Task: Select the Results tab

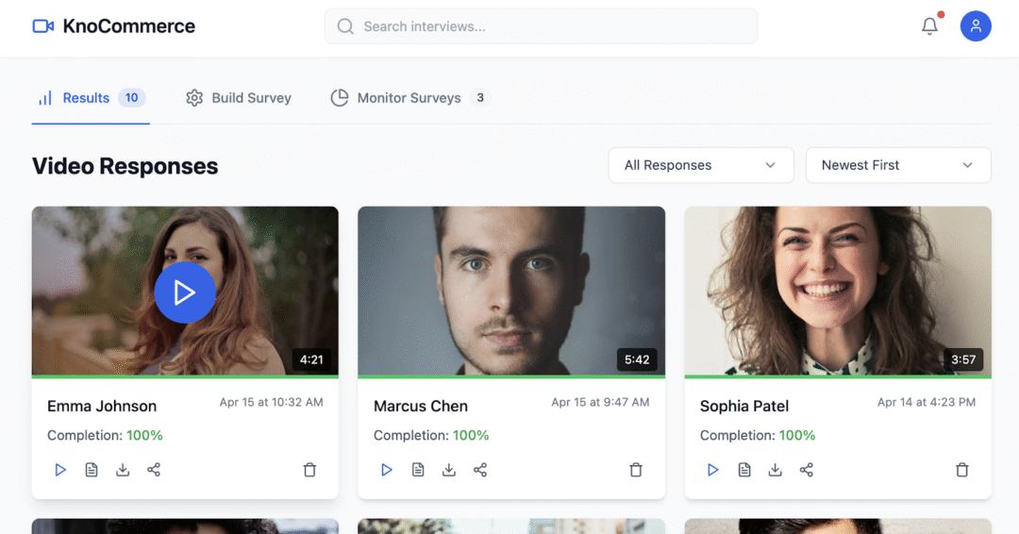Action: coord(91,98)
